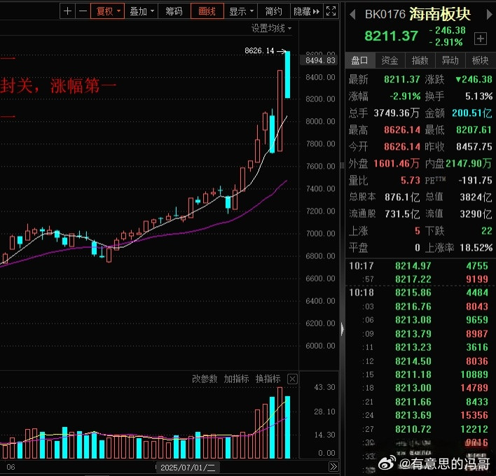Click the 10:18 tick row price 8215.86
The width and height of the screenshot is (496, 476).
pos(413,293)
